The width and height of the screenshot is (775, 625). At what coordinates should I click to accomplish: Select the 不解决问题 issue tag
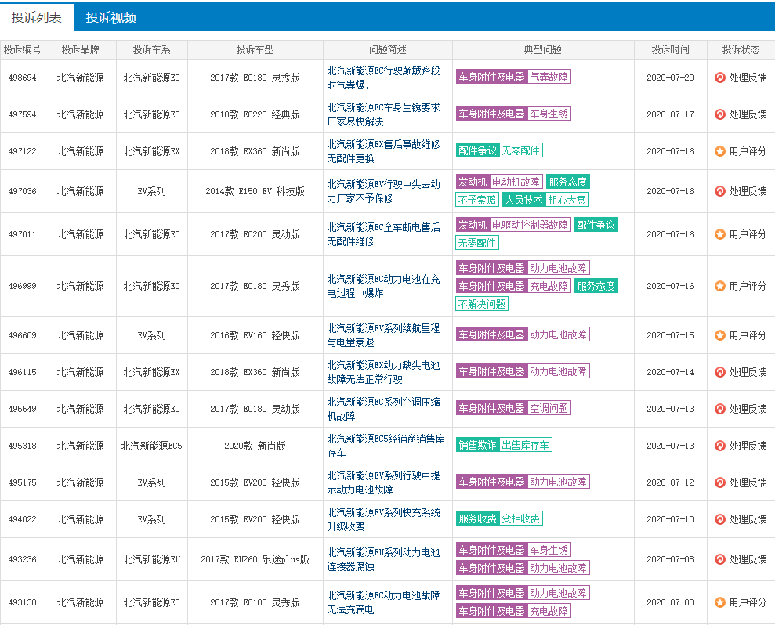(x=482, y=304)
